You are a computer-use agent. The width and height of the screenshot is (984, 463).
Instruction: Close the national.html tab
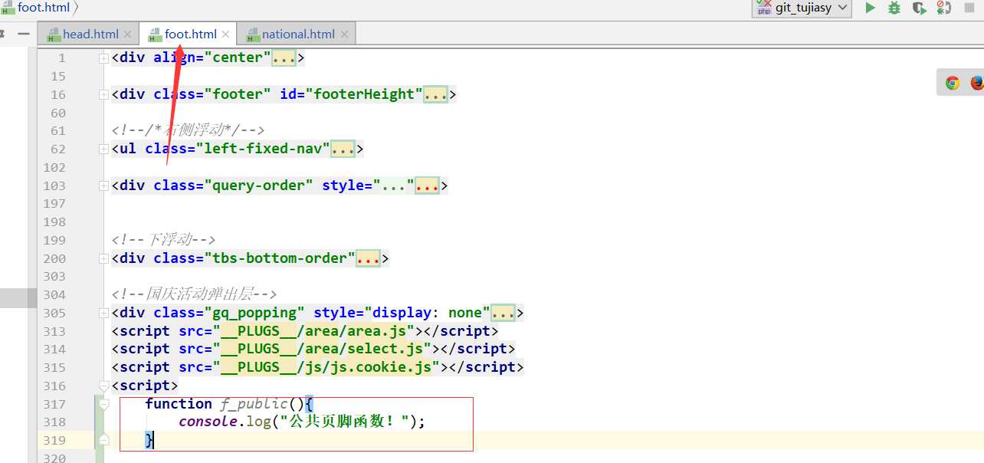(x=344, y=34)
